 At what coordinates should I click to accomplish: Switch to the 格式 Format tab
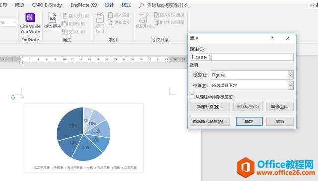(126, 5)
